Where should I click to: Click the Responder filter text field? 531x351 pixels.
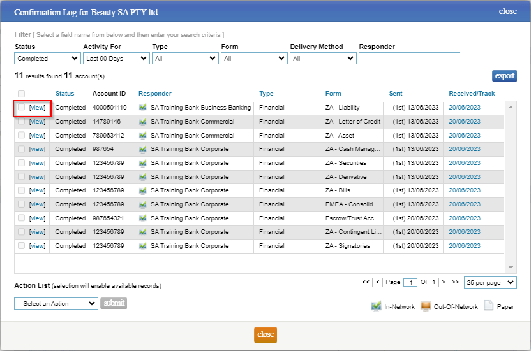(x=409, y=59)
